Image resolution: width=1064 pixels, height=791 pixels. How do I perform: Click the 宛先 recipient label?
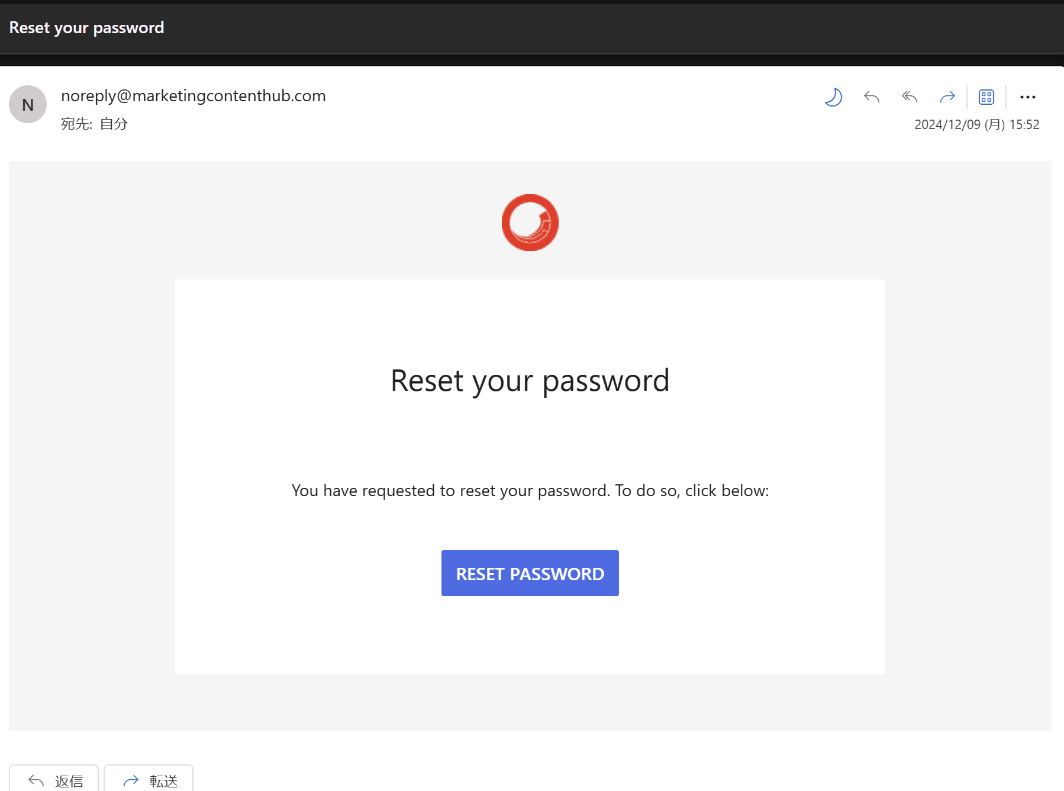(x=76, y=124)
